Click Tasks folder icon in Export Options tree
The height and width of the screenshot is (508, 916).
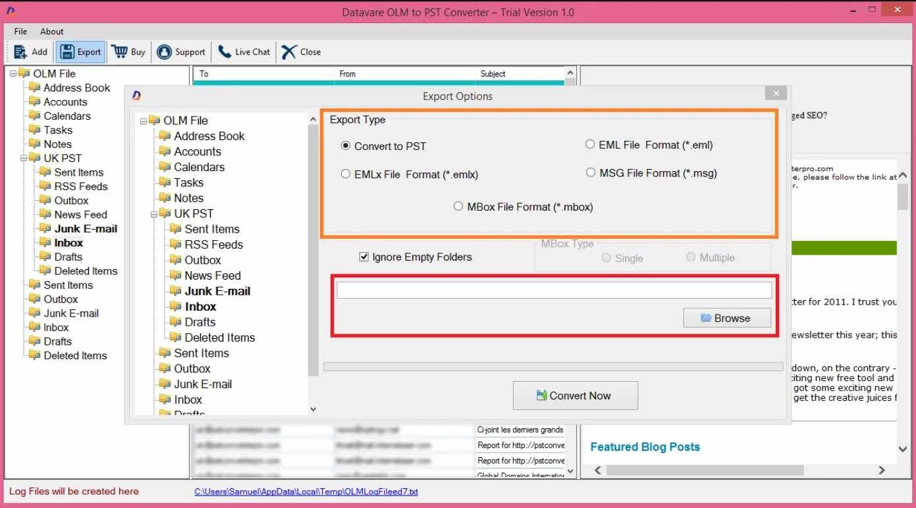point(165,182)
